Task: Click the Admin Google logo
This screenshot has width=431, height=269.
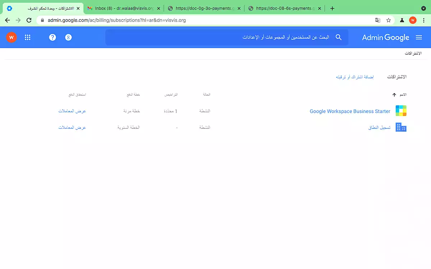Action: [x=385, y=37]
